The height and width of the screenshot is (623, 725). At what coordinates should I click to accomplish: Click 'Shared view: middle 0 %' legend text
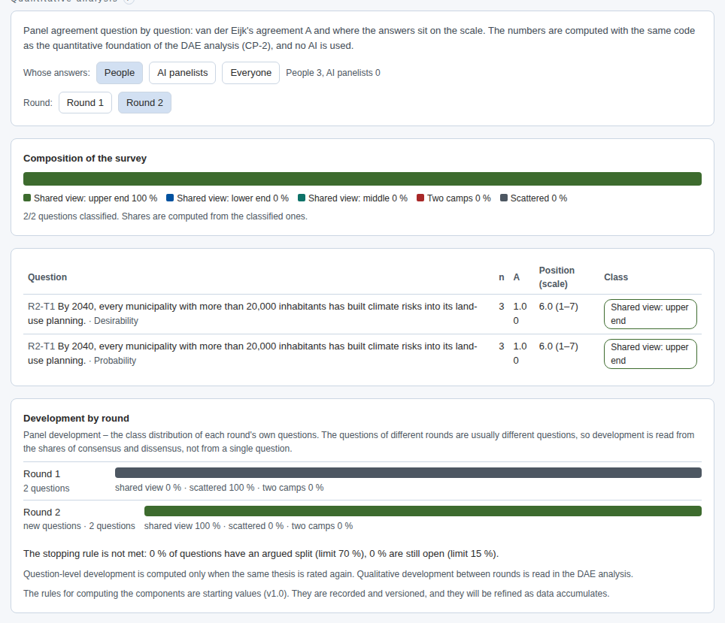coord(358,198)
